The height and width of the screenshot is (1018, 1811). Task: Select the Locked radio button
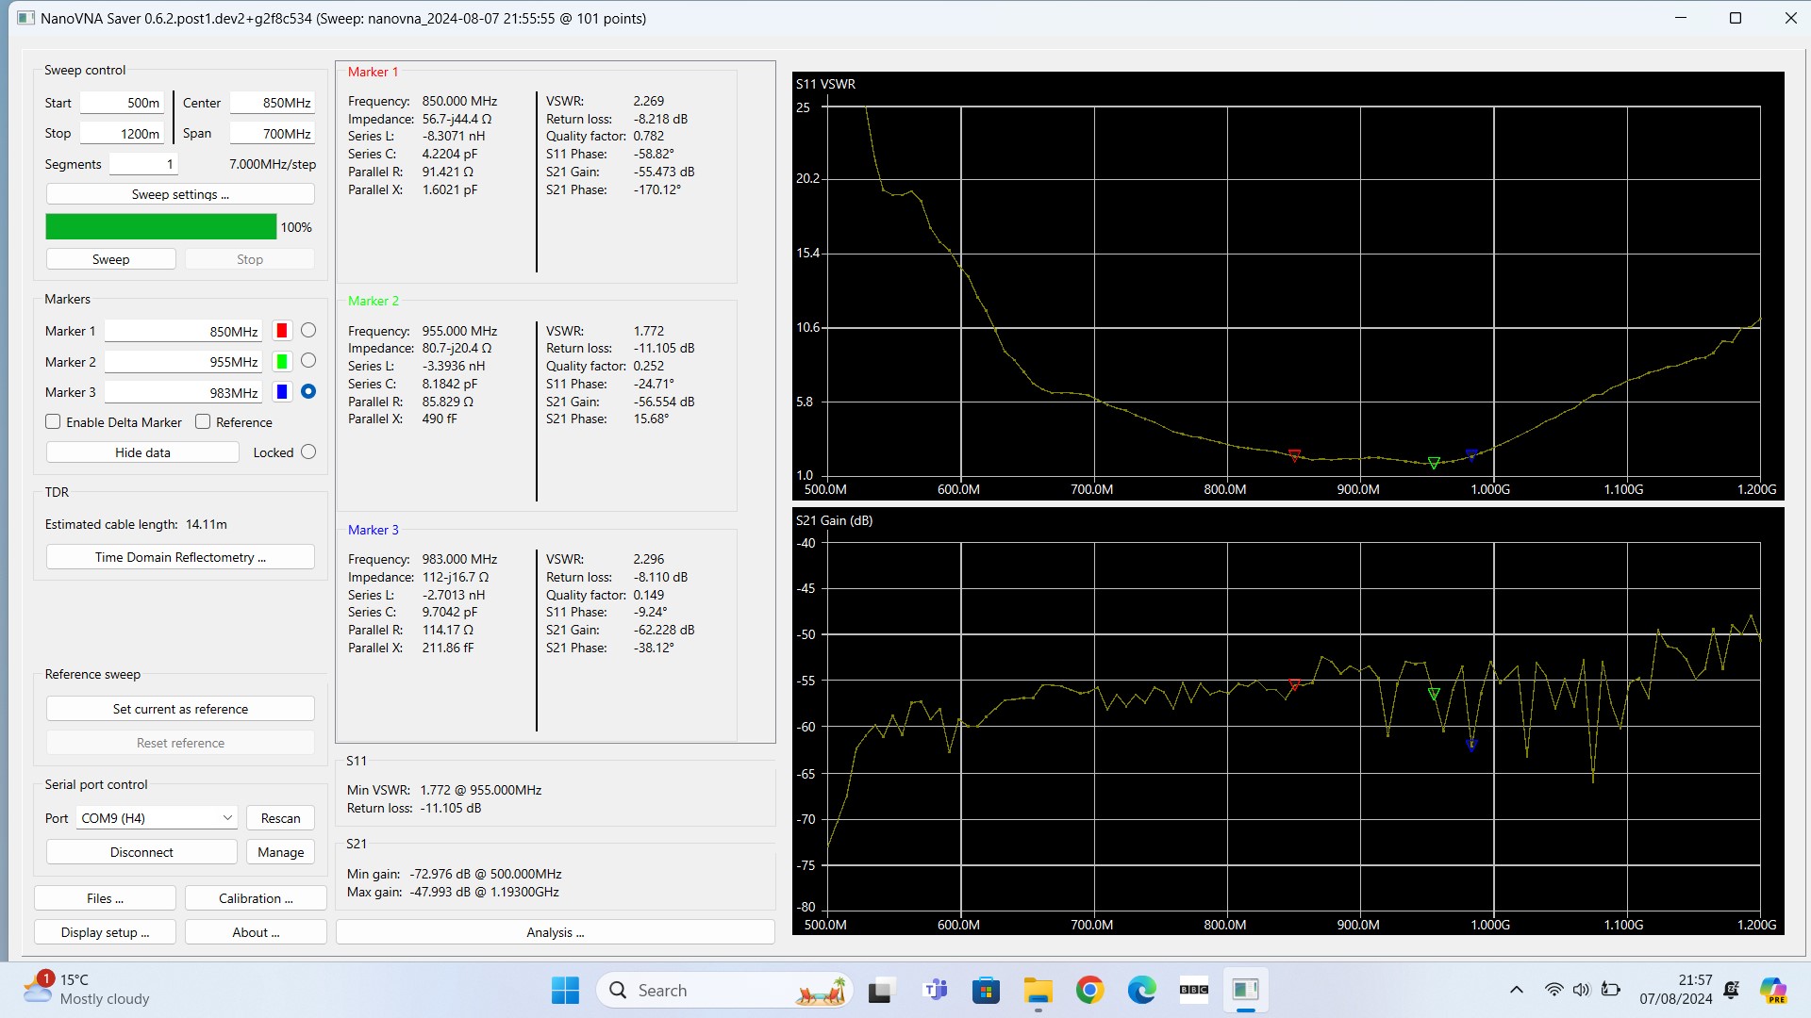click(308, 452)
